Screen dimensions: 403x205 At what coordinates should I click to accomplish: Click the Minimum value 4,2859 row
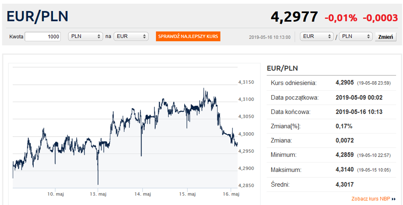pos(345,155)
